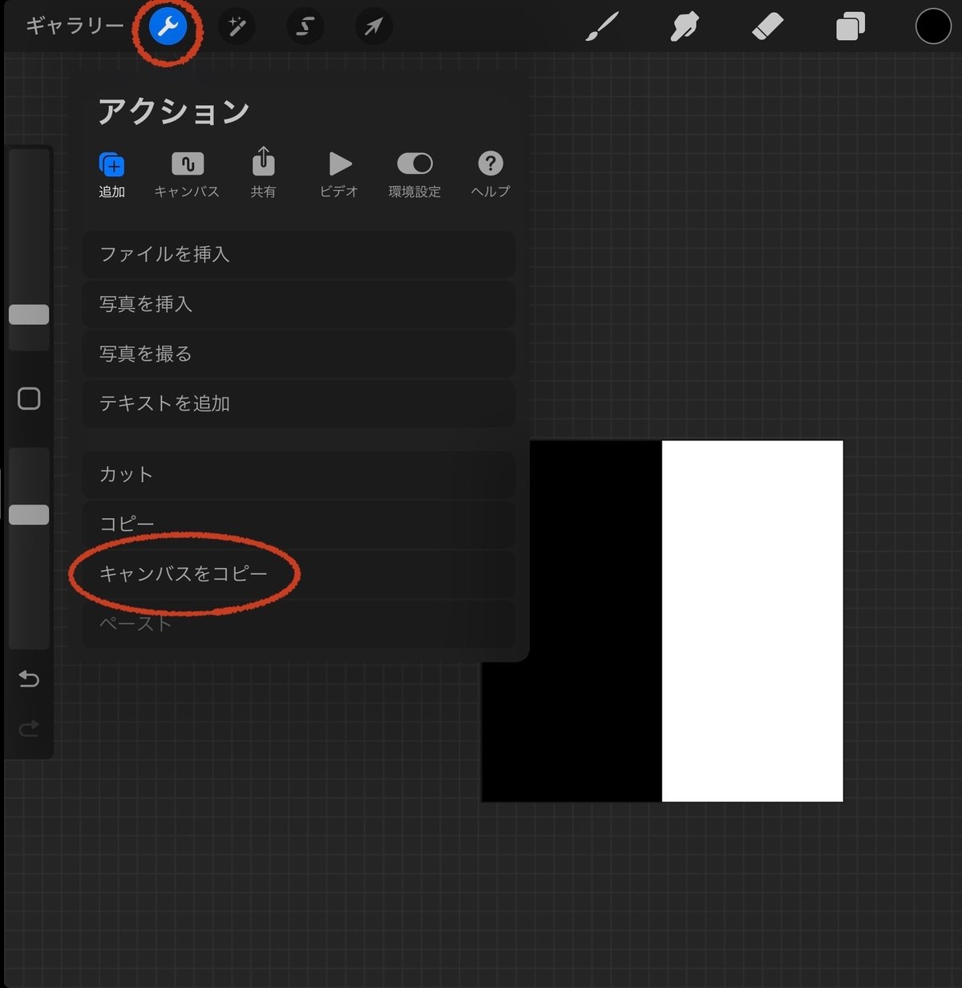This screenshot has width=962, height=988.
Task: Open the ヘルプ help tab
Action: pos(491,175)
